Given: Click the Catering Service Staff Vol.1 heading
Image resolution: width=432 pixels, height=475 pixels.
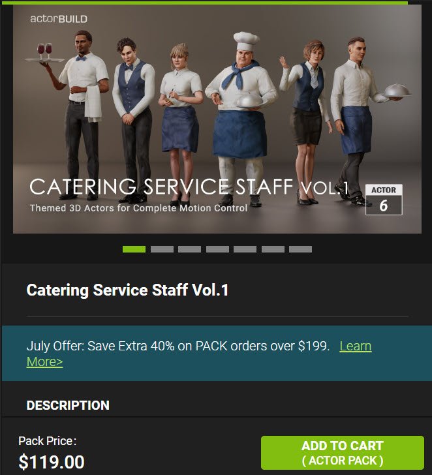Looking at the screenshot, I should [x=127, y=290].
